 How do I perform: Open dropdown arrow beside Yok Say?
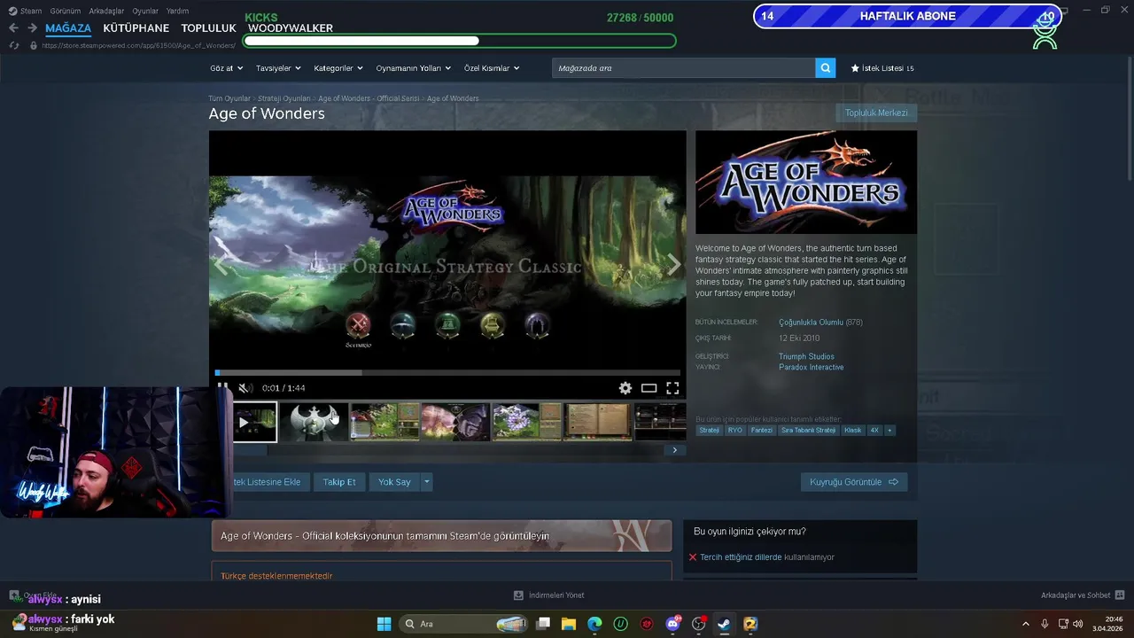pos(426,482)
